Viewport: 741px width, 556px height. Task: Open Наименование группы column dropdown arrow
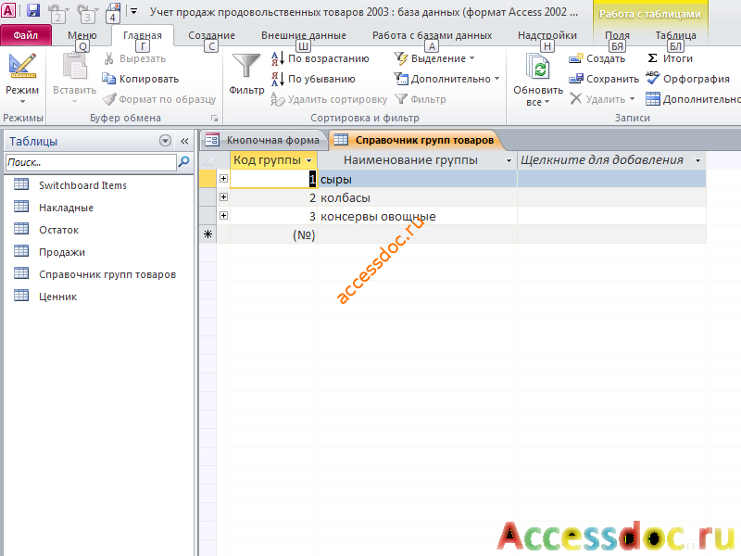509,160
